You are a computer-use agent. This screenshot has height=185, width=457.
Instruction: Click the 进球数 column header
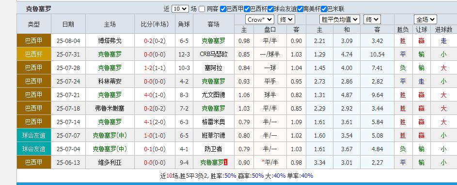coord(443,29)
